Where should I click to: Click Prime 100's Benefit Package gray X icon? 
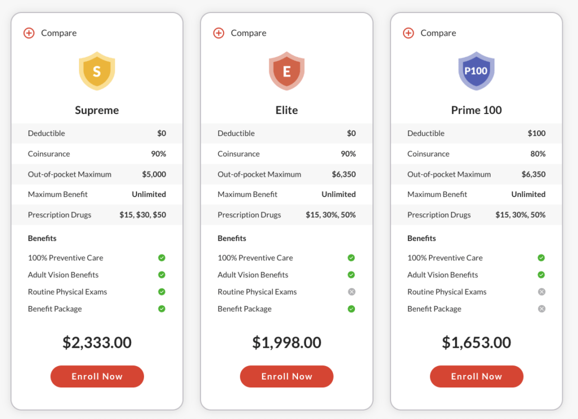pos(541,309)
